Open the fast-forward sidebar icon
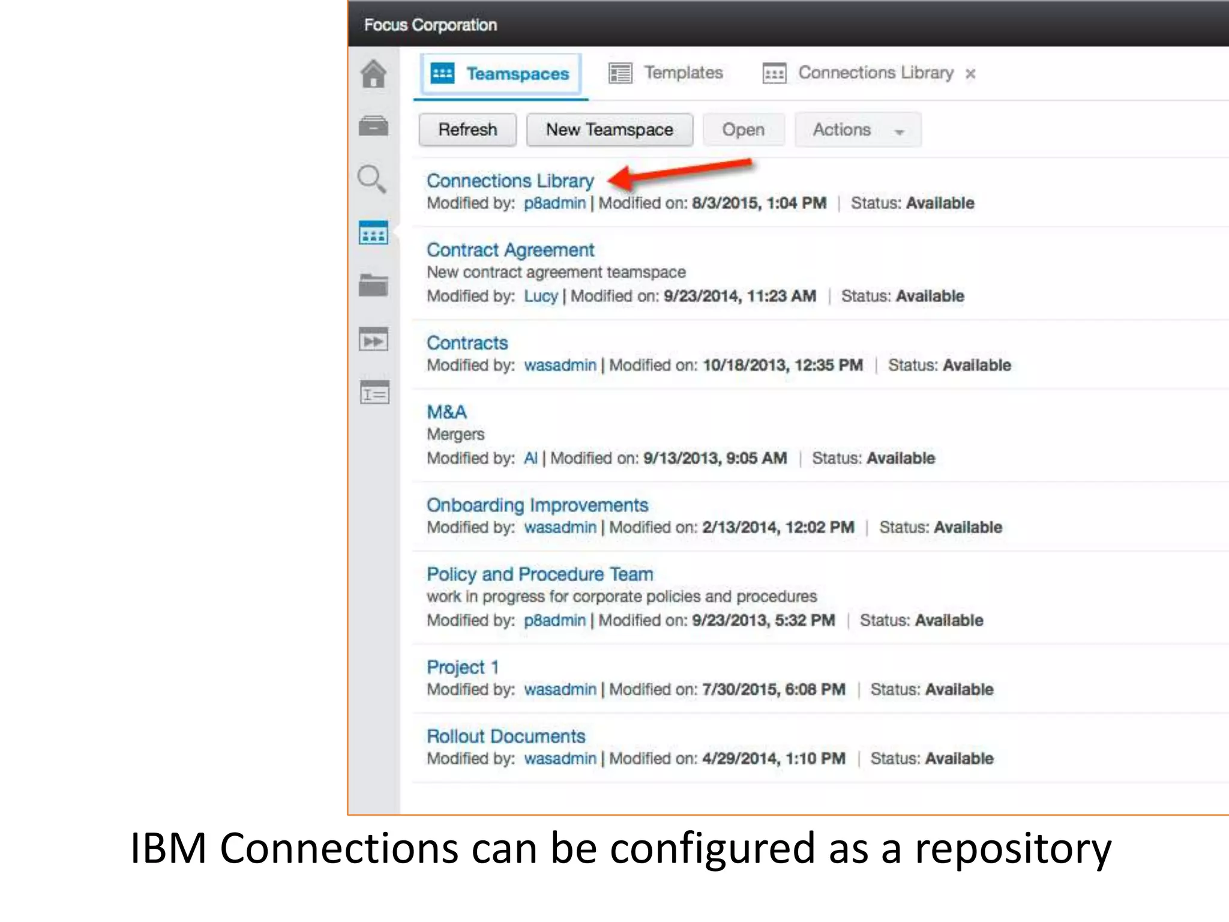Viewport: 1229px width, 922px height. [x=373, y=339]
